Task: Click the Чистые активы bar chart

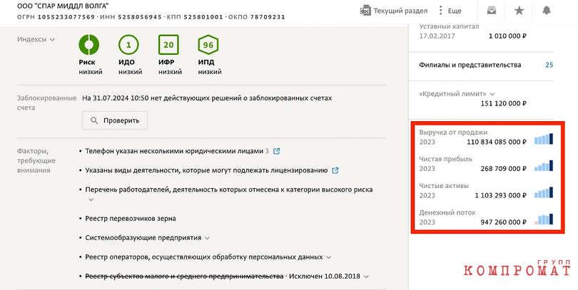Action: (544, 192)
